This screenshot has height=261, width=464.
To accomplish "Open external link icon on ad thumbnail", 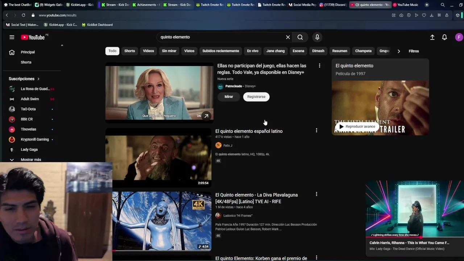I will coord(206,116).
